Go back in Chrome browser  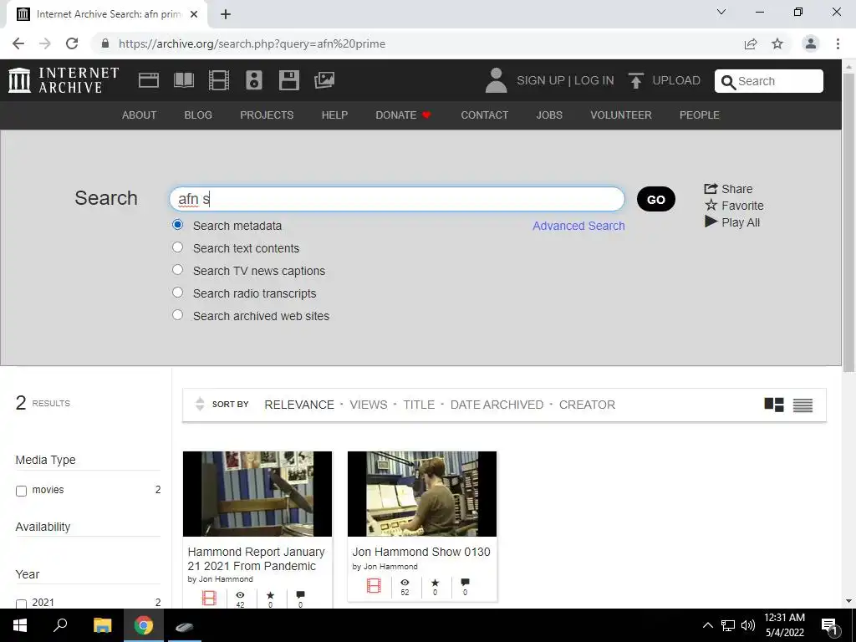coord(18,43)
